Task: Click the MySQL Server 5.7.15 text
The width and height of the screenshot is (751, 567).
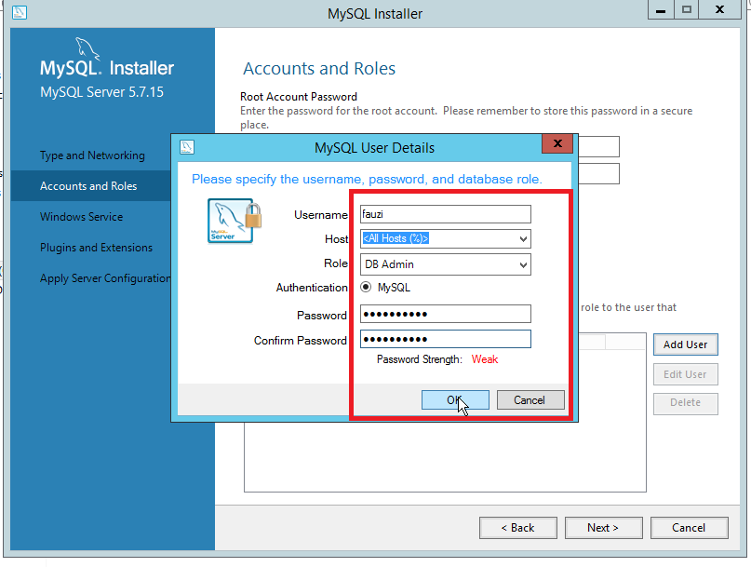Action: [101, 92]
